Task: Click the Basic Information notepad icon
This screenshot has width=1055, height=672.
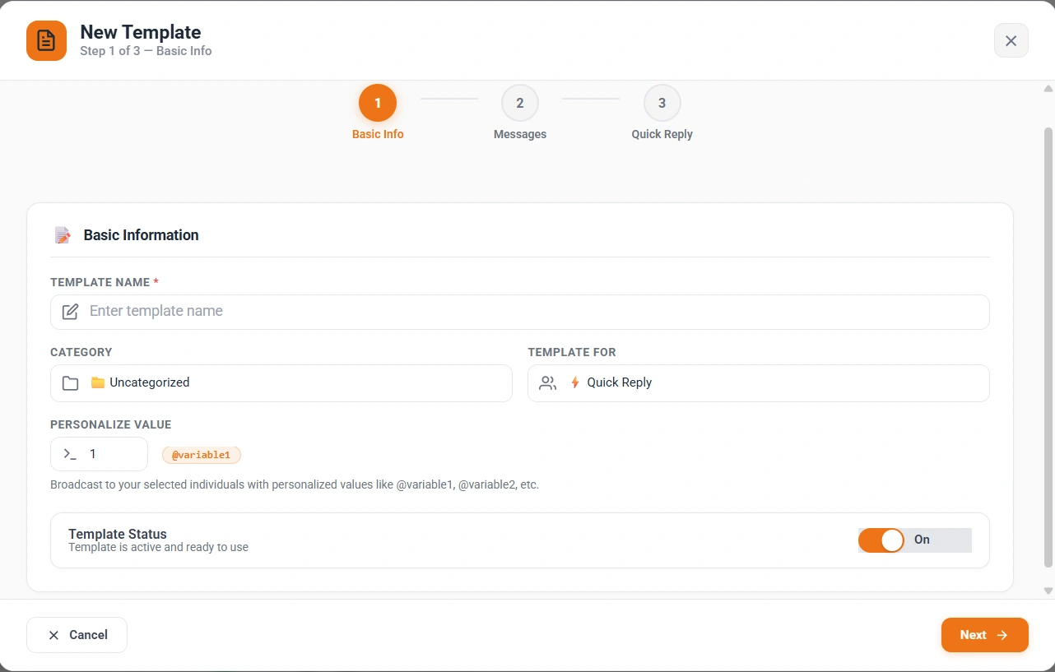Action: (63, 235)
